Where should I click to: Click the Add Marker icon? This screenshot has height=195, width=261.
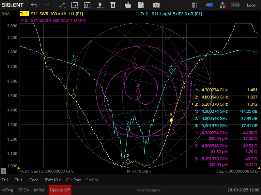tap(100, 5)
